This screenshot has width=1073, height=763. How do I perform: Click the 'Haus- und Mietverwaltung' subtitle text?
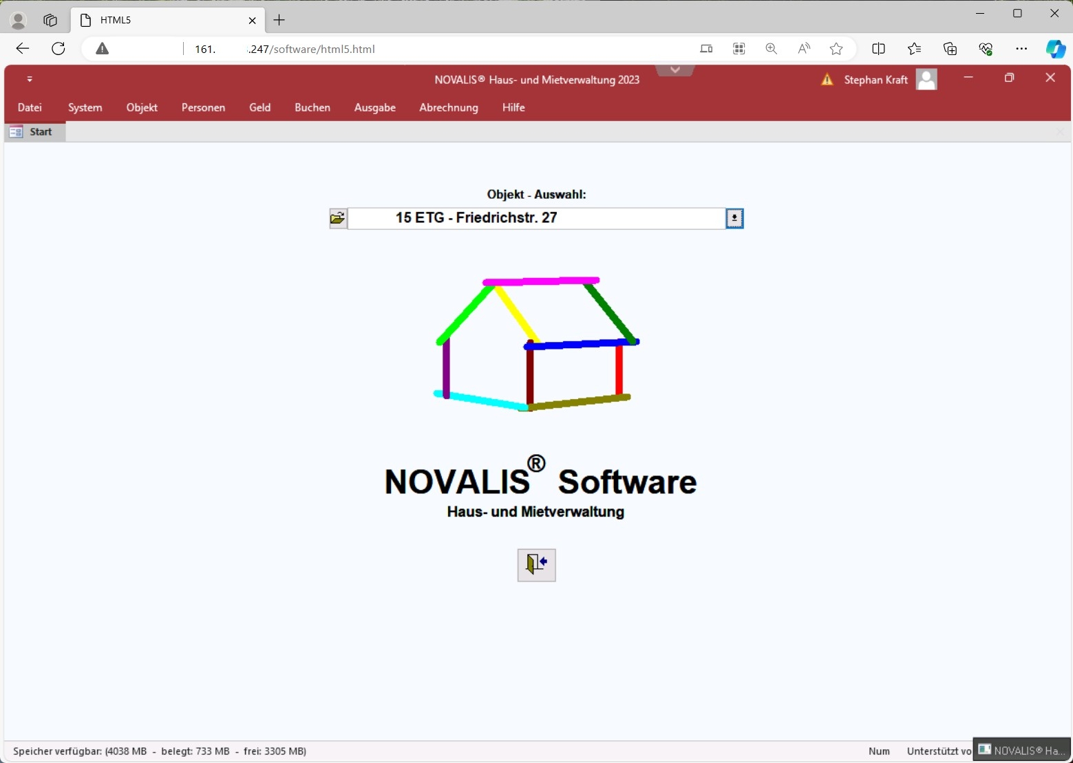tap(535, 512)
